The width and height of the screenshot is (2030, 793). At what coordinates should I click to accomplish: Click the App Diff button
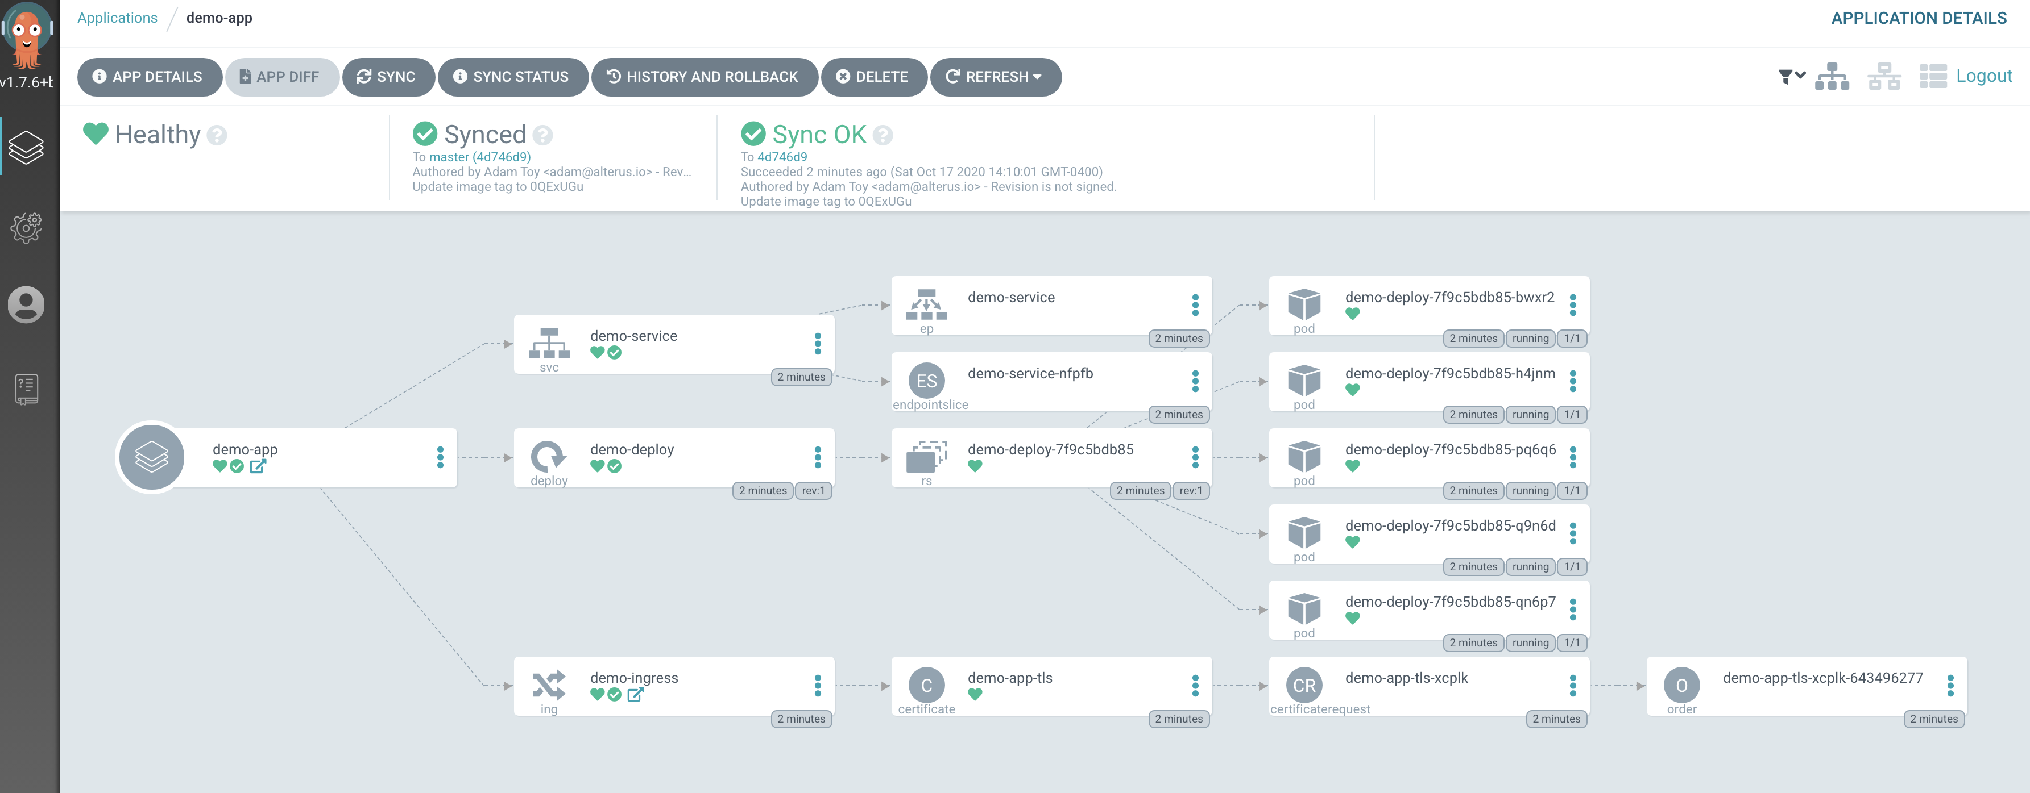click(281, 76)
